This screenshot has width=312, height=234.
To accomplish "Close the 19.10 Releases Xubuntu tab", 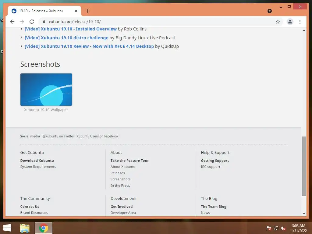I will (76, 11).
